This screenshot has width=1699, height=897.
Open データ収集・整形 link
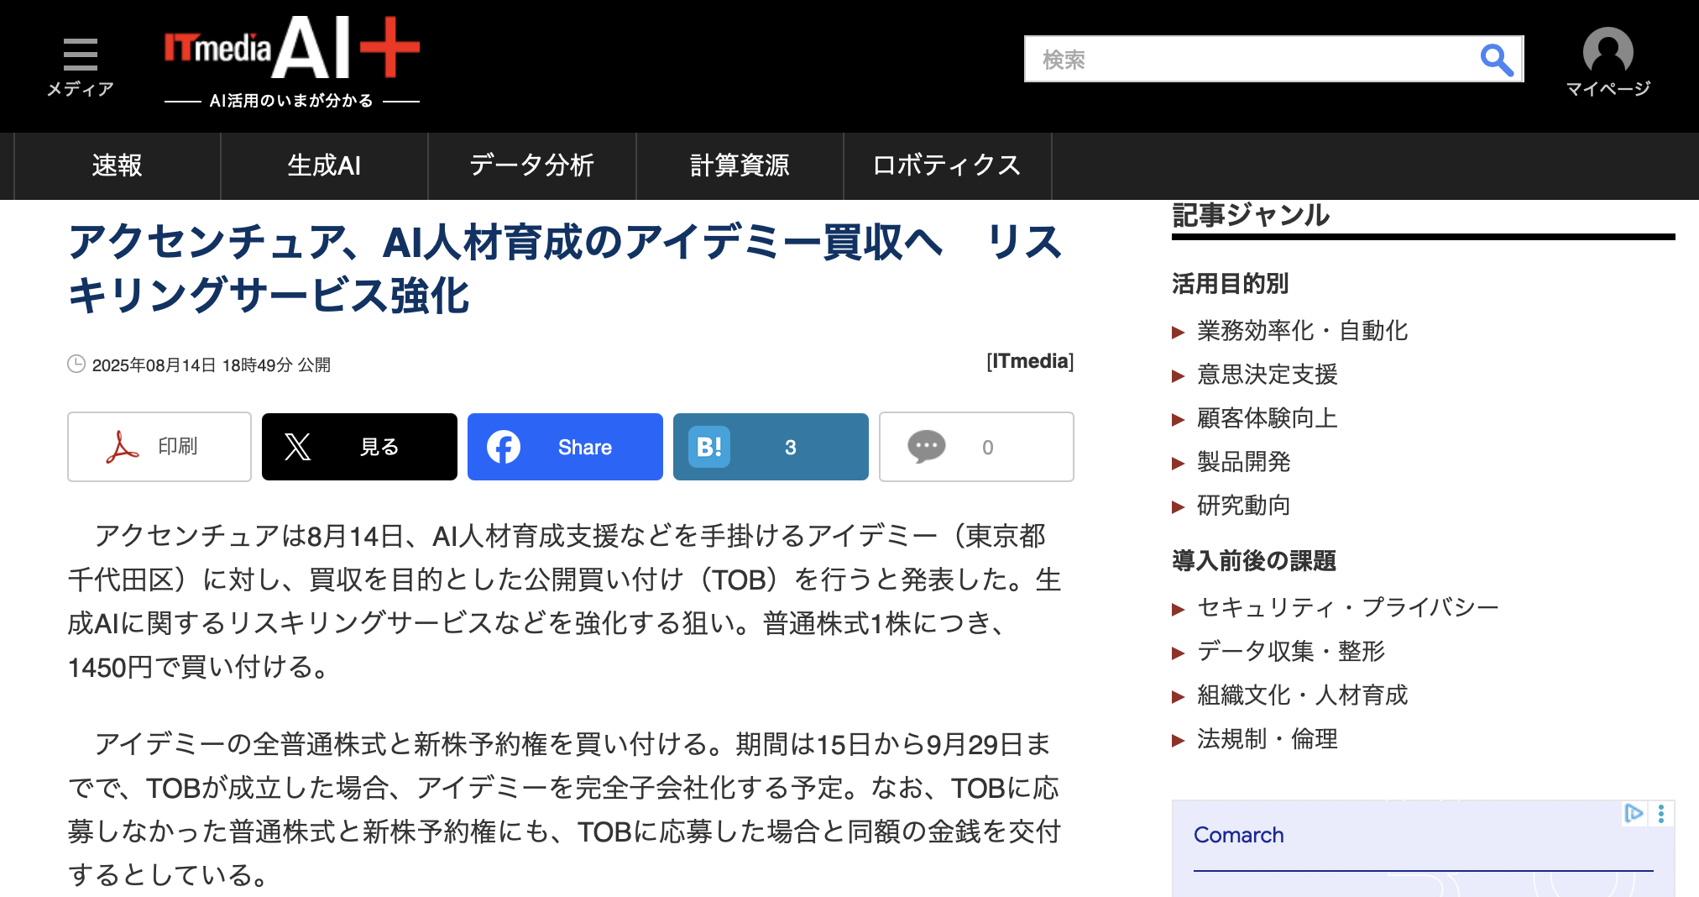[x=1290, y=651]
